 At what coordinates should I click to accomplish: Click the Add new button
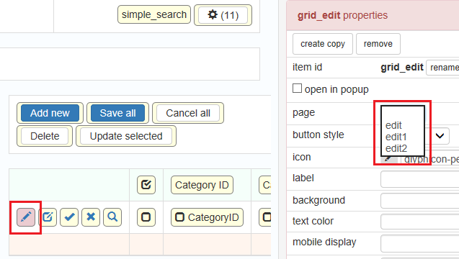pyautogui.click(x=50, y=113)
